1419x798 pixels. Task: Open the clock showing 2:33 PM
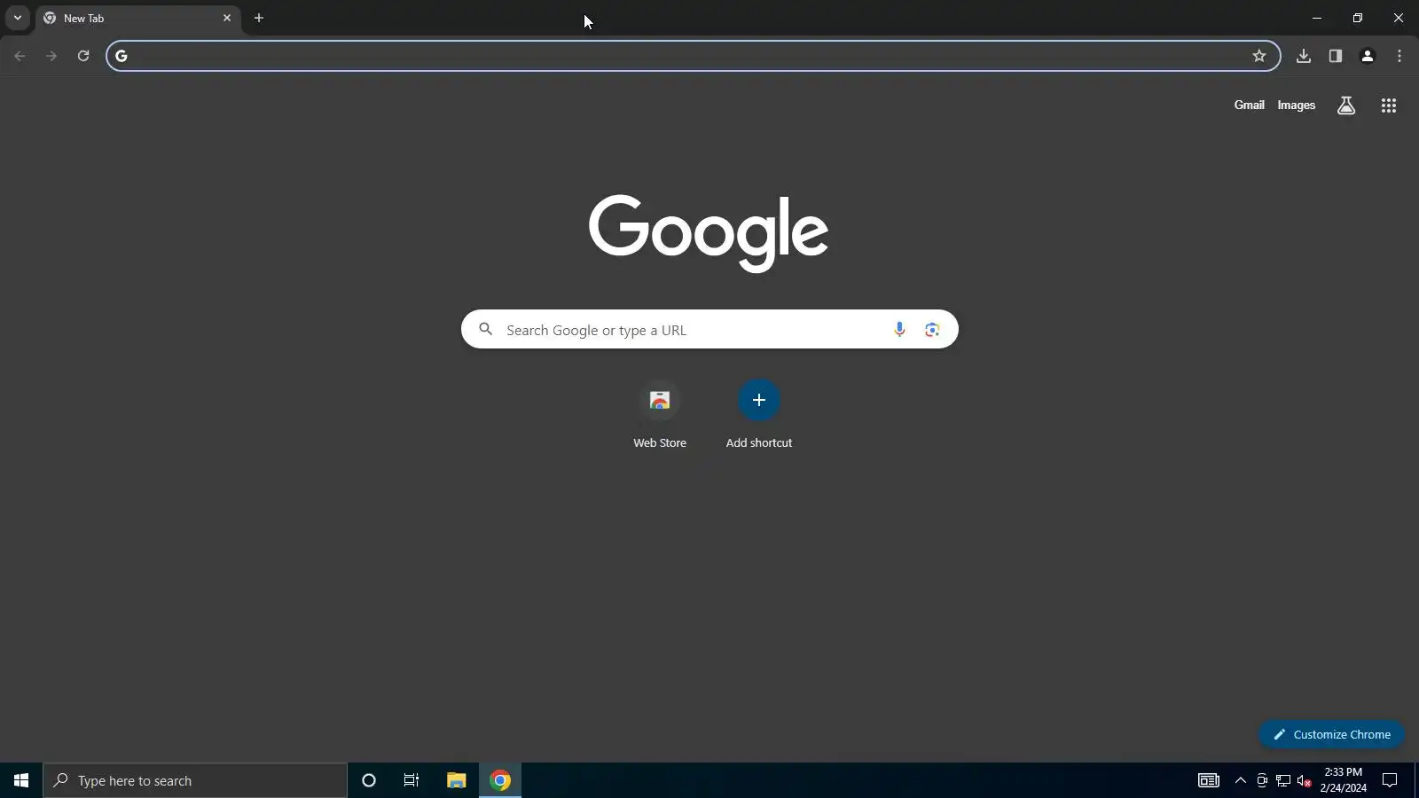(1343, 780)
